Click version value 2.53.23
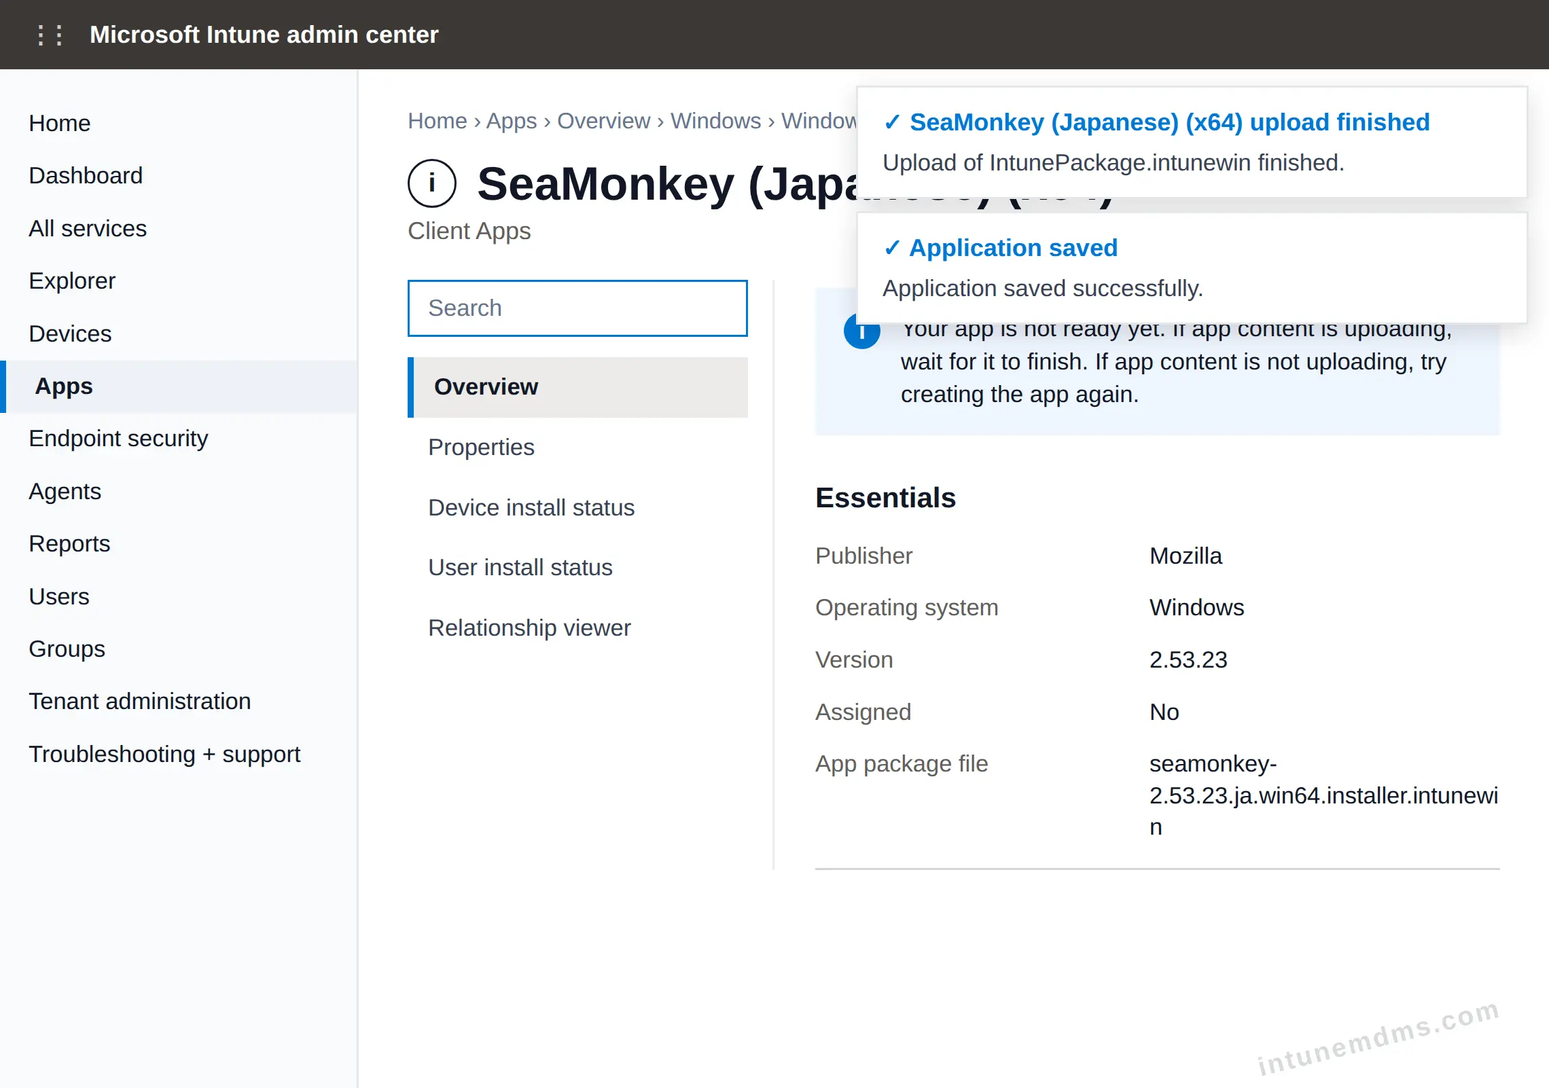Screen dimensions: 1549x1088 coord(1188,659)
